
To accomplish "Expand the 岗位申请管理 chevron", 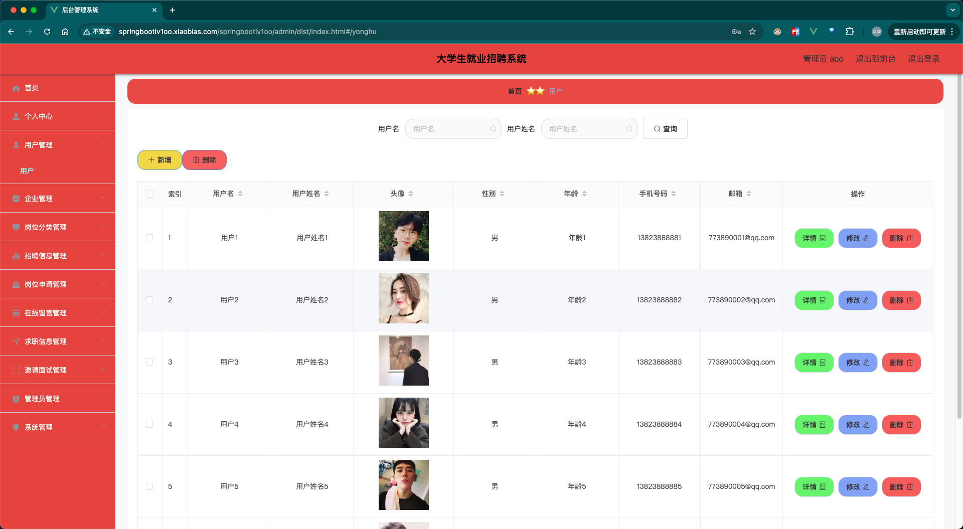I will coord(103,284).
